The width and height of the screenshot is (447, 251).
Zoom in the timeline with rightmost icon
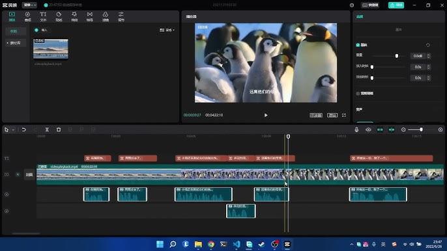click(x=440, y=130)
